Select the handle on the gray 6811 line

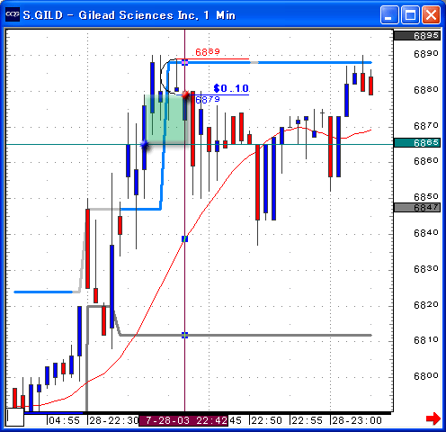pos(184,335)
